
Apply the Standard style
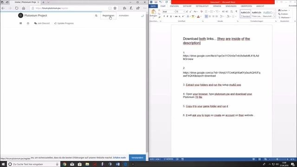[x=245, y=14]
